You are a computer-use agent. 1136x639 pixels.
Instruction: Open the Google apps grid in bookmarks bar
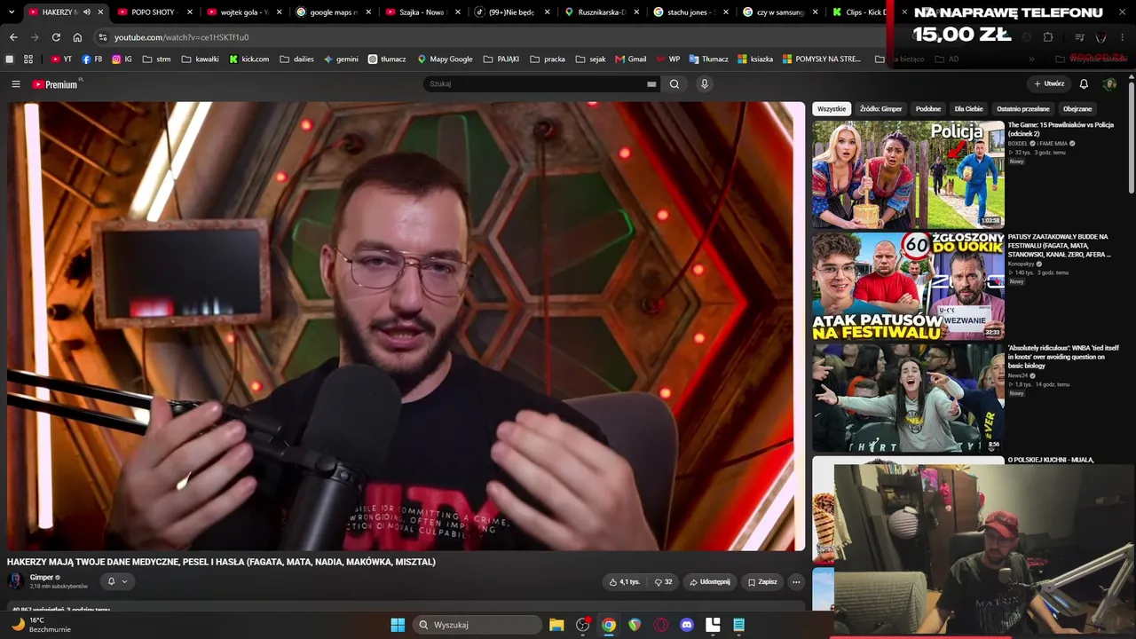coord(28,59)
